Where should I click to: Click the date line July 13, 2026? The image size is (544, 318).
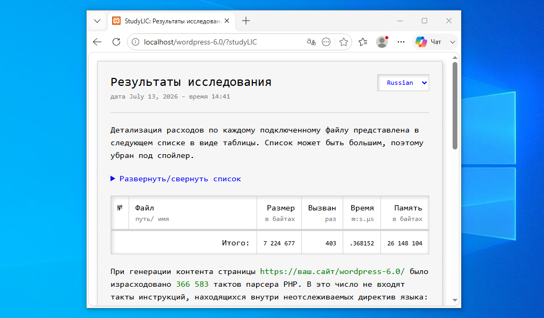pyautogui.click(x=170, y=96)
